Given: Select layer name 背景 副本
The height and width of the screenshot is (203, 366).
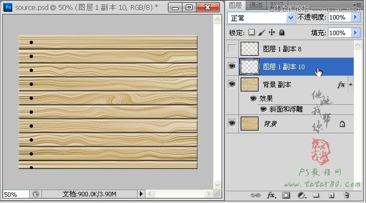Looking at the screenshot, I should (x=277, y=85).
